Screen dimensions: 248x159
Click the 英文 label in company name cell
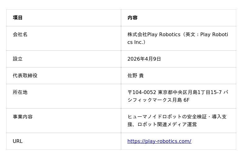pos(190,34)
